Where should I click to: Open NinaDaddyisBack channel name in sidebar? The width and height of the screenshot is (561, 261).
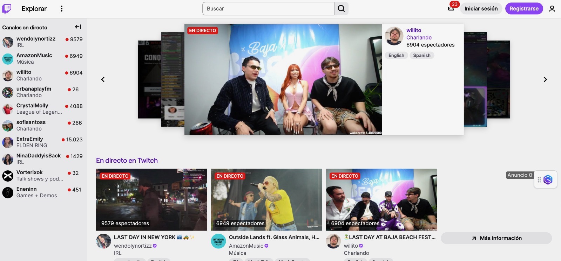[x=39, y=156]
